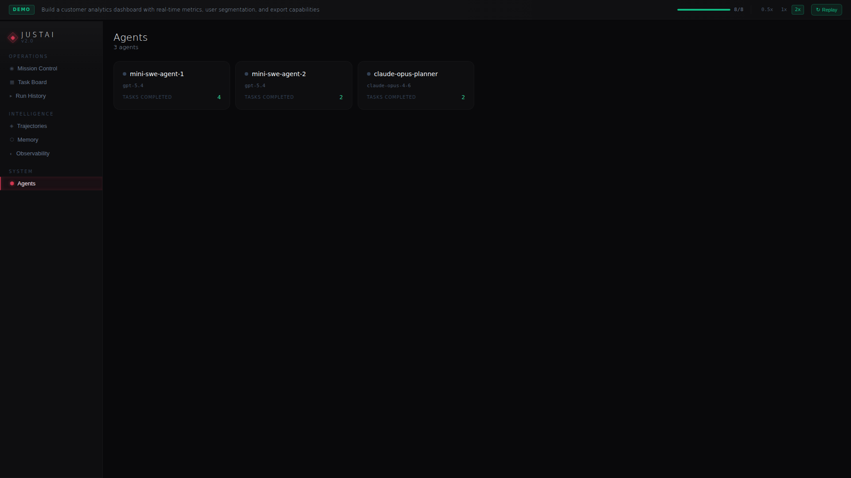Screen dimensions: 851x478
Task: Click mini-swe-agent-1 TASKS COMPLETED label
Action: coord(147,97)
